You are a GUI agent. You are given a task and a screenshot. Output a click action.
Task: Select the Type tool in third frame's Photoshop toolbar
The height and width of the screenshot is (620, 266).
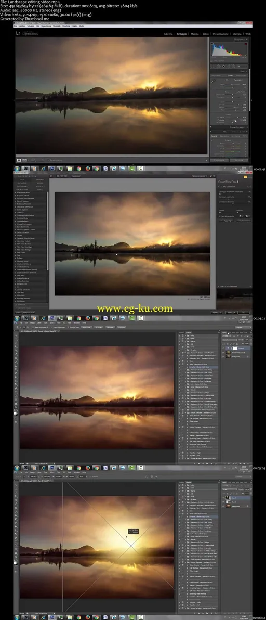(16, 392)
